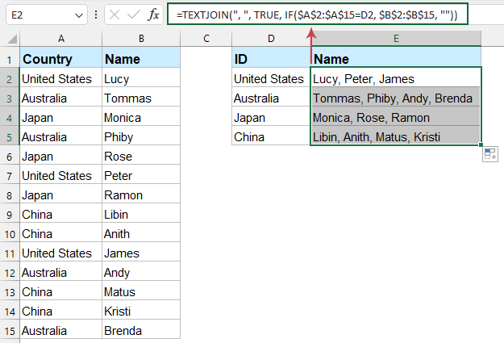Click the Auto Fill Options icon
The height and width of the screenshot is (343, 504).
point(490,154)
